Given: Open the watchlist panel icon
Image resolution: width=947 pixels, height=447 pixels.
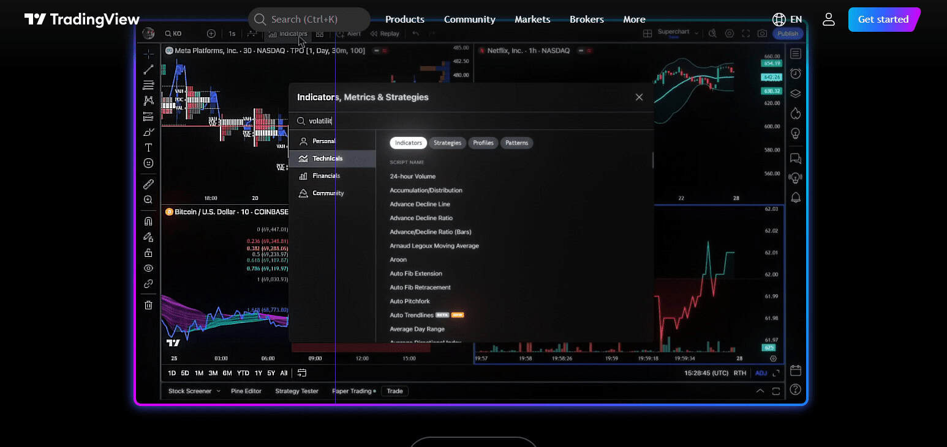Looking at the screenshot, I should (x=796, y=54).
